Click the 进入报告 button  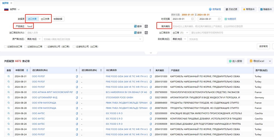pyautogui.click(x=236, y=61)
